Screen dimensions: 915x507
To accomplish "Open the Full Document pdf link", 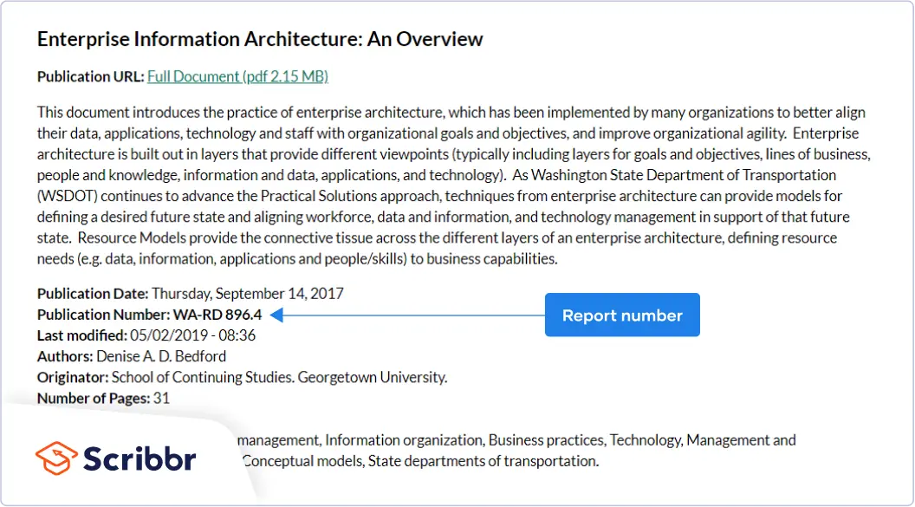I will tap(237, 76).
